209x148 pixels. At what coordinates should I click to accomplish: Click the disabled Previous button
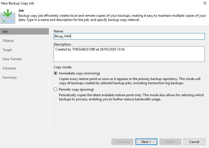(x=122, y=142)
